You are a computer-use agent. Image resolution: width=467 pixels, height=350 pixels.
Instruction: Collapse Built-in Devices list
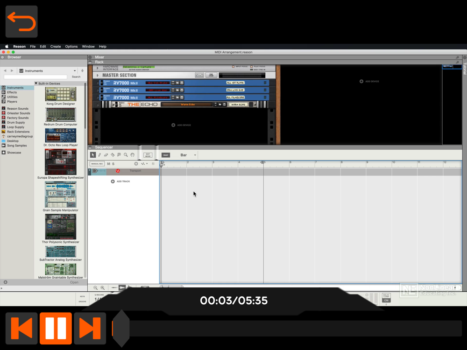[x=36, y=84]
